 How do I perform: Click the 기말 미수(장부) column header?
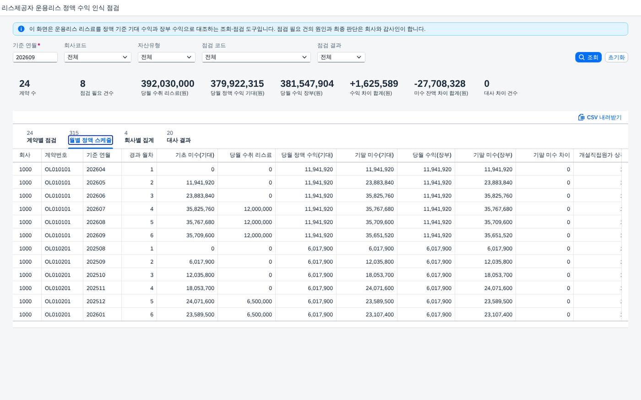(x=485, y=155)
